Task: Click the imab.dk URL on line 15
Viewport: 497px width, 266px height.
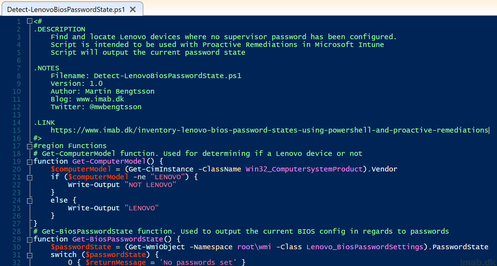Action: coord(269,130)
